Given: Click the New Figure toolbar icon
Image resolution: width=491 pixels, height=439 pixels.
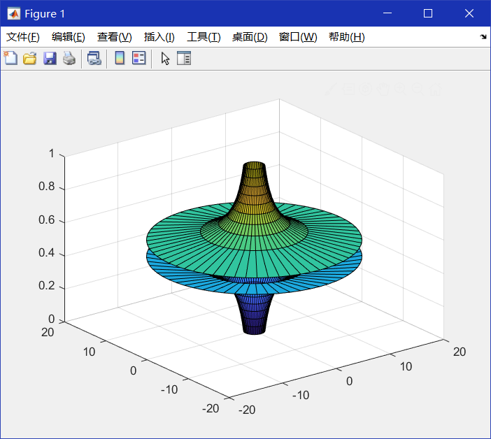Looking at the screenshot, I should coord(10,58).
